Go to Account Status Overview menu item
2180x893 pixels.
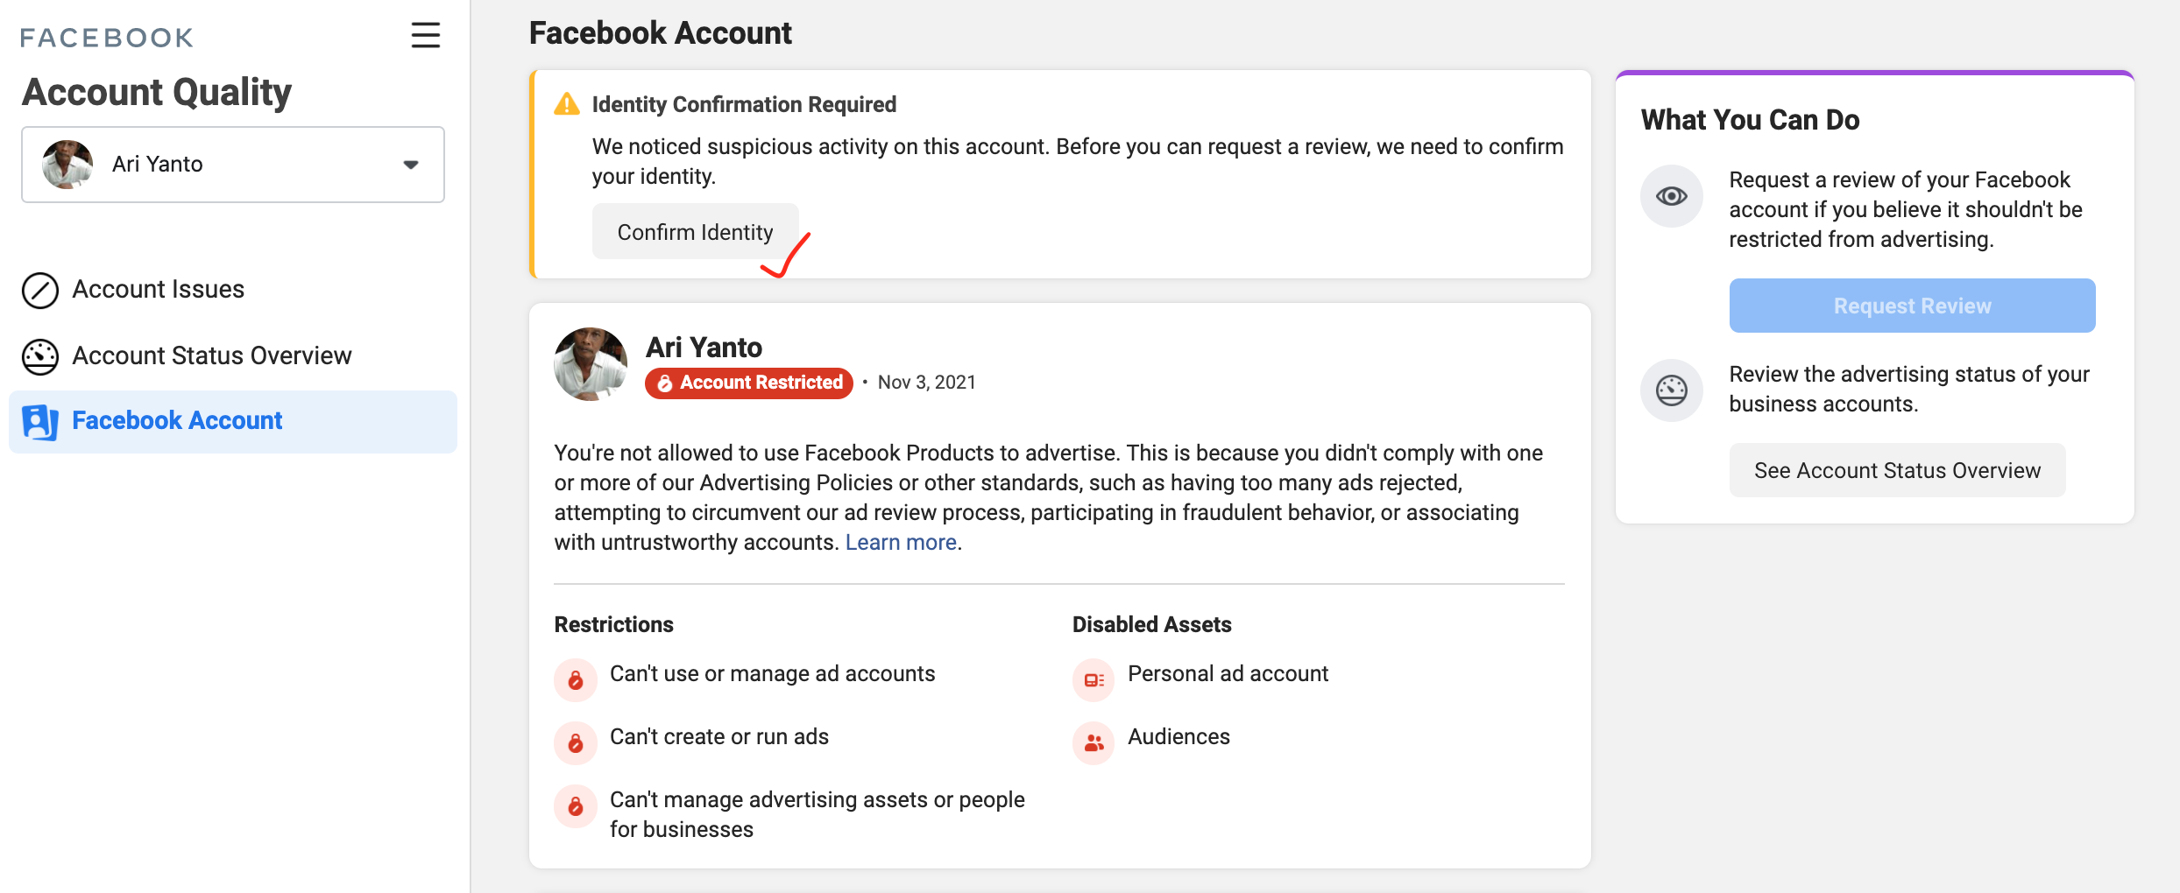[211, 356]
